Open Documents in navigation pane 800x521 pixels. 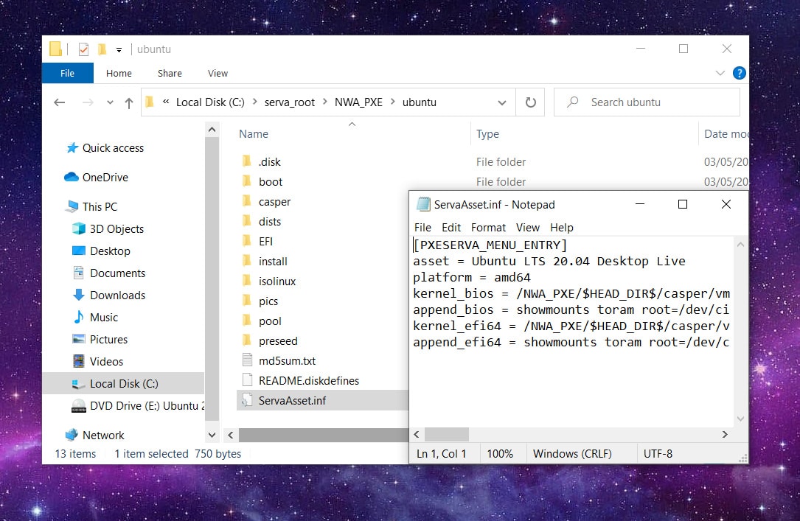108,273
